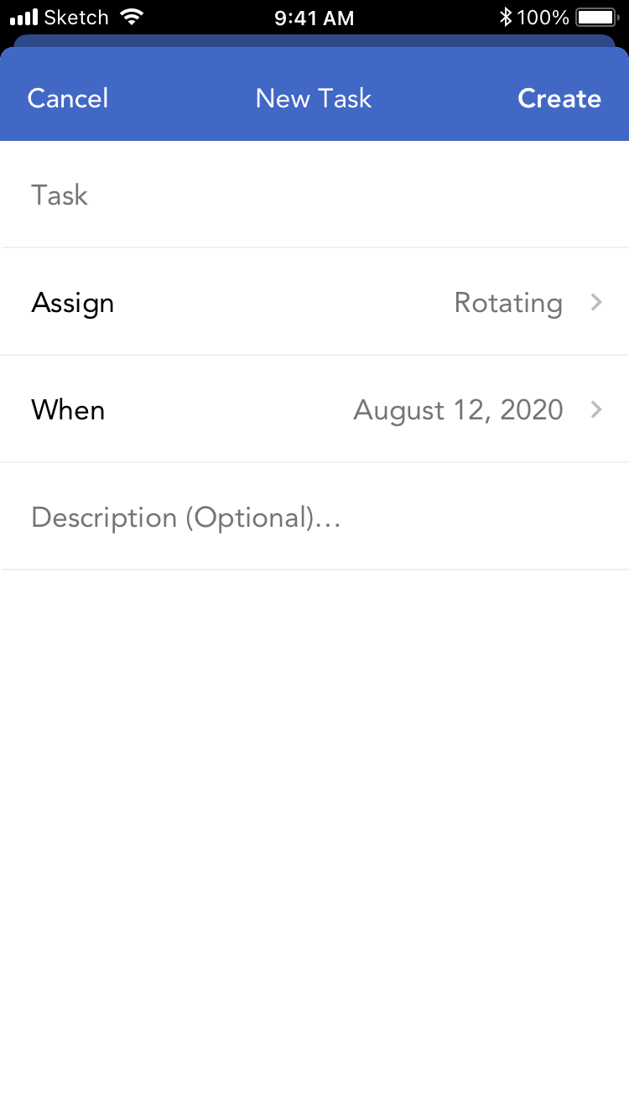Tap the New Task header title

pos(314,98)
